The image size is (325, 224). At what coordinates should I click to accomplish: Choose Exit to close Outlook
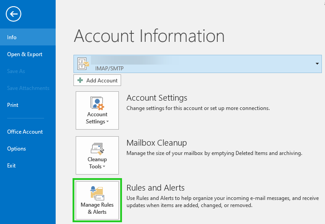(x=12, y=166)
